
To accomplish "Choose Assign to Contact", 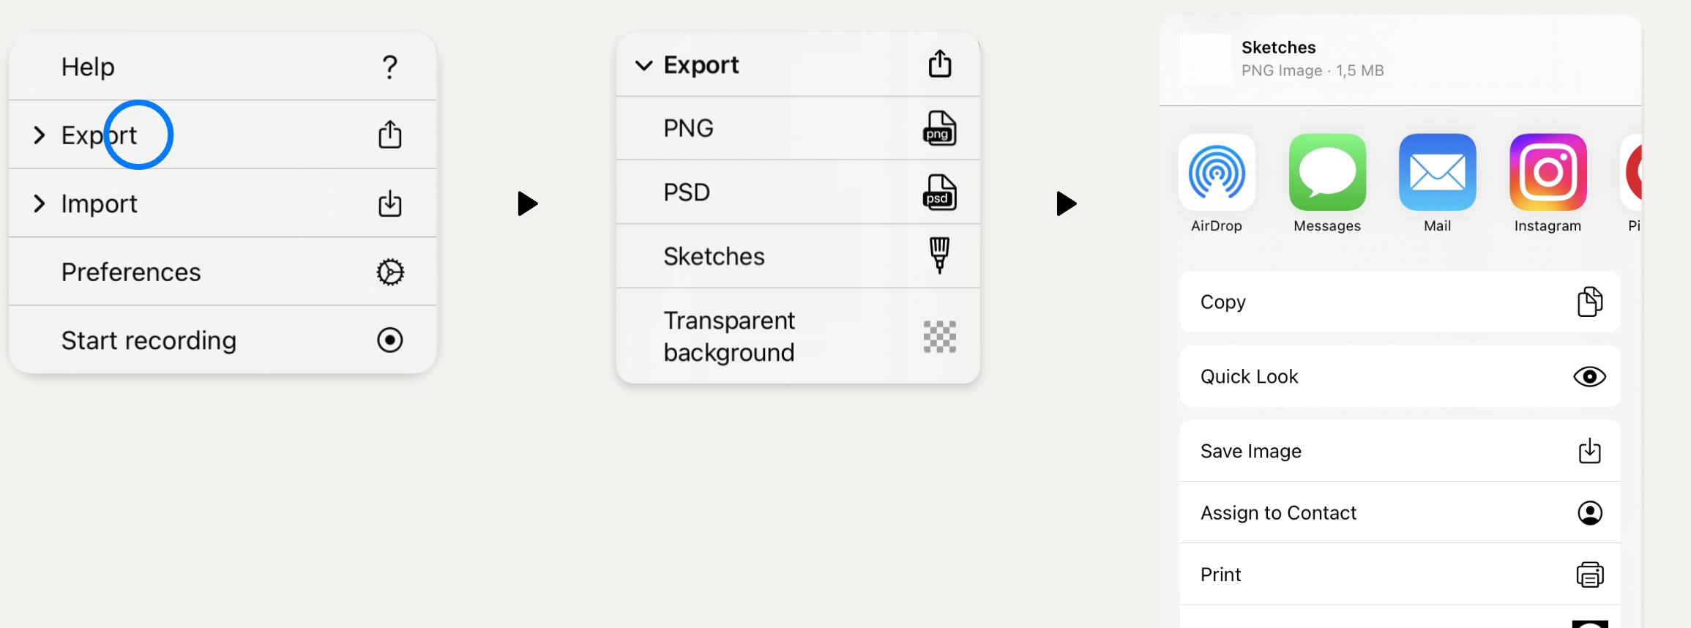I will pyautogui.click(x=1400, y=512).
